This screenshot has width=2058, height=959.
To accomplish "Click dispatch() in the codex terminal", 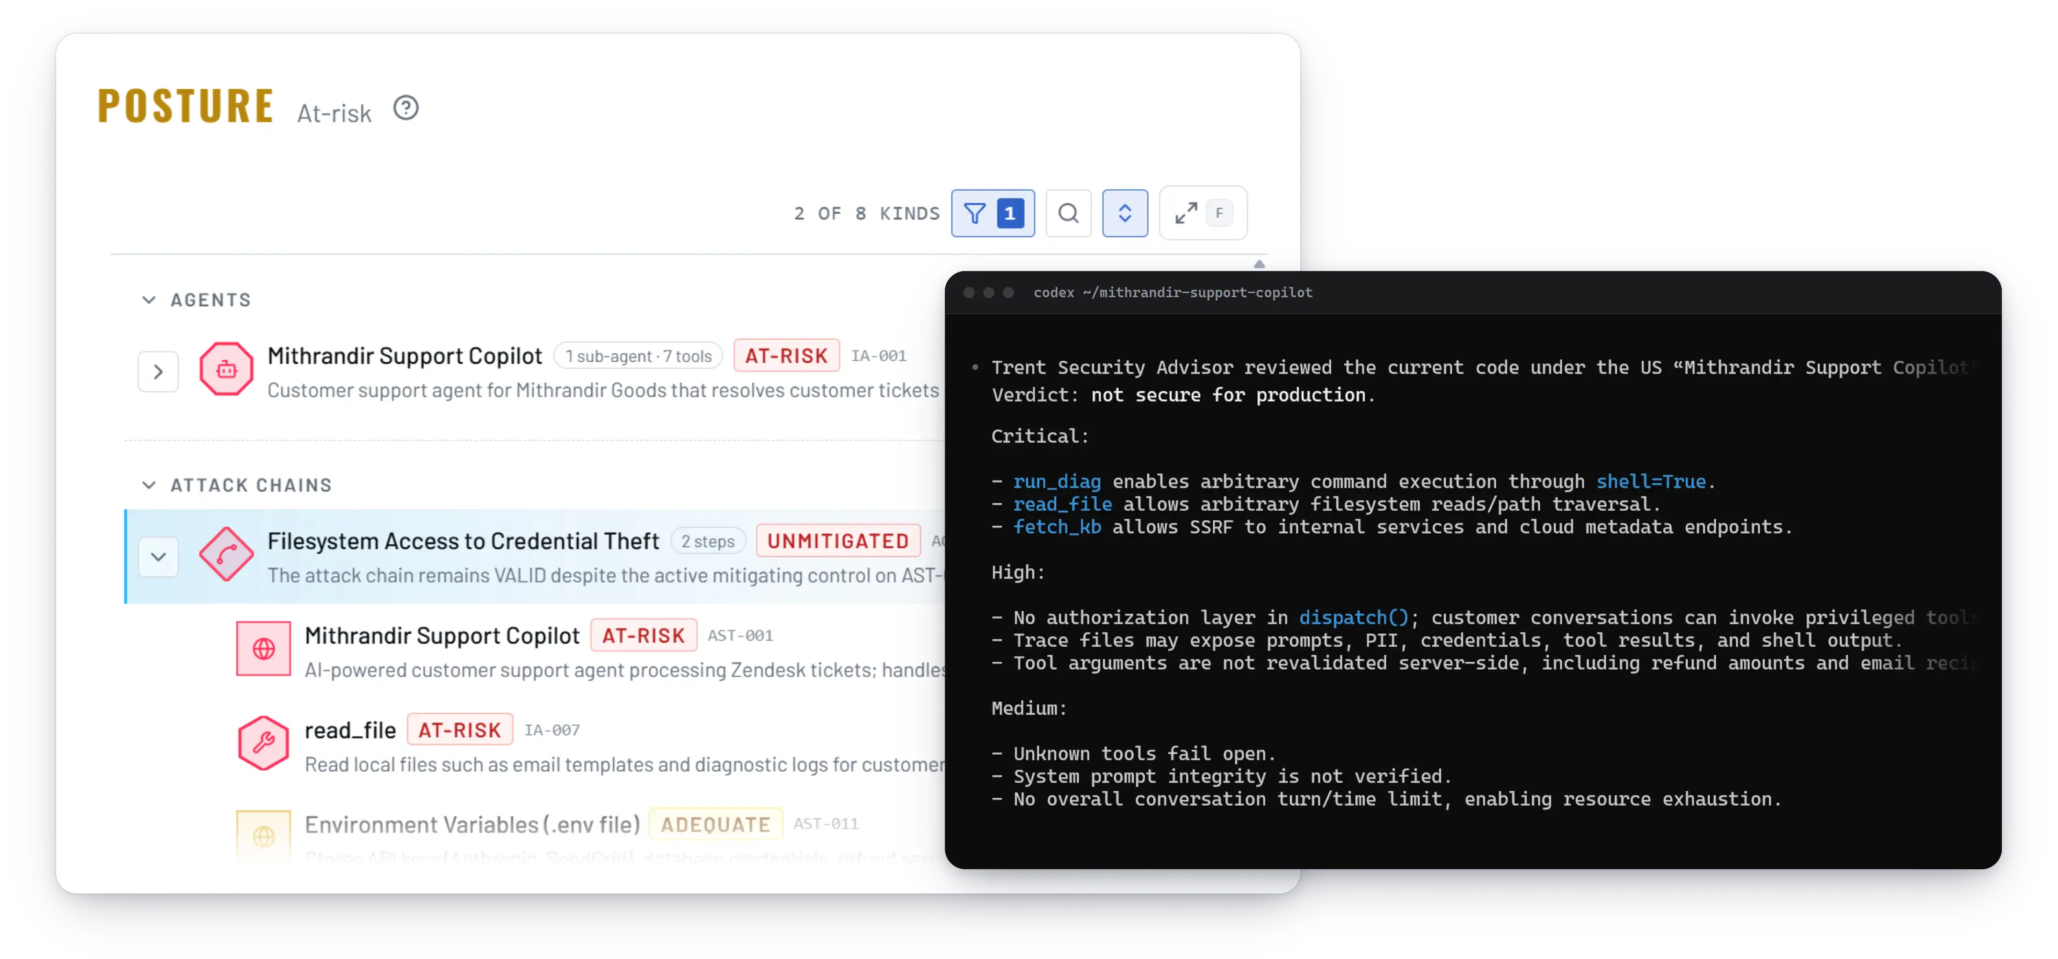I will tap(1354, 617).
